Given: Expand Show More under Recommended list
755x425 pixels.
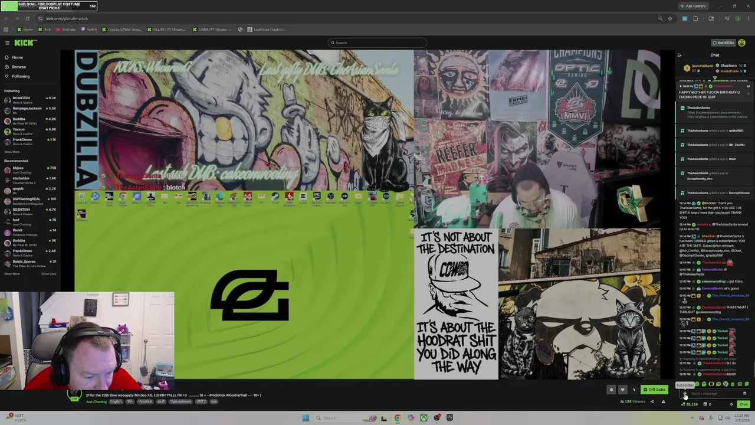Looking at the screenshot, I should click(x=12, y=273).
